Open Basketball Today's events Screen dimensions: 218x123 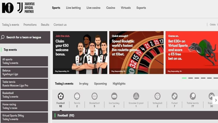tap(24, 95)
